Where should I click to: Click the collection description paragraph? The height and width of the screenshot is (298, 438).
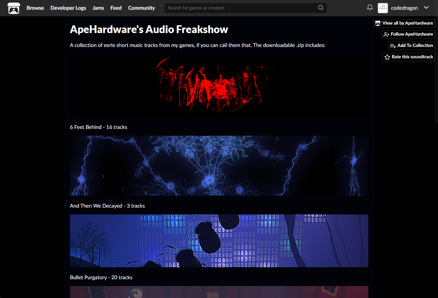197,45
